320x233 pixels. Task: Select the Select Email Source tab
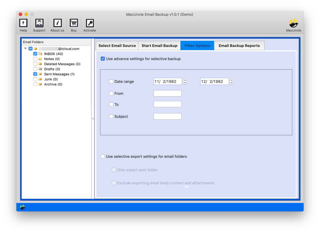pyautogui.click(x=117, y=45)
